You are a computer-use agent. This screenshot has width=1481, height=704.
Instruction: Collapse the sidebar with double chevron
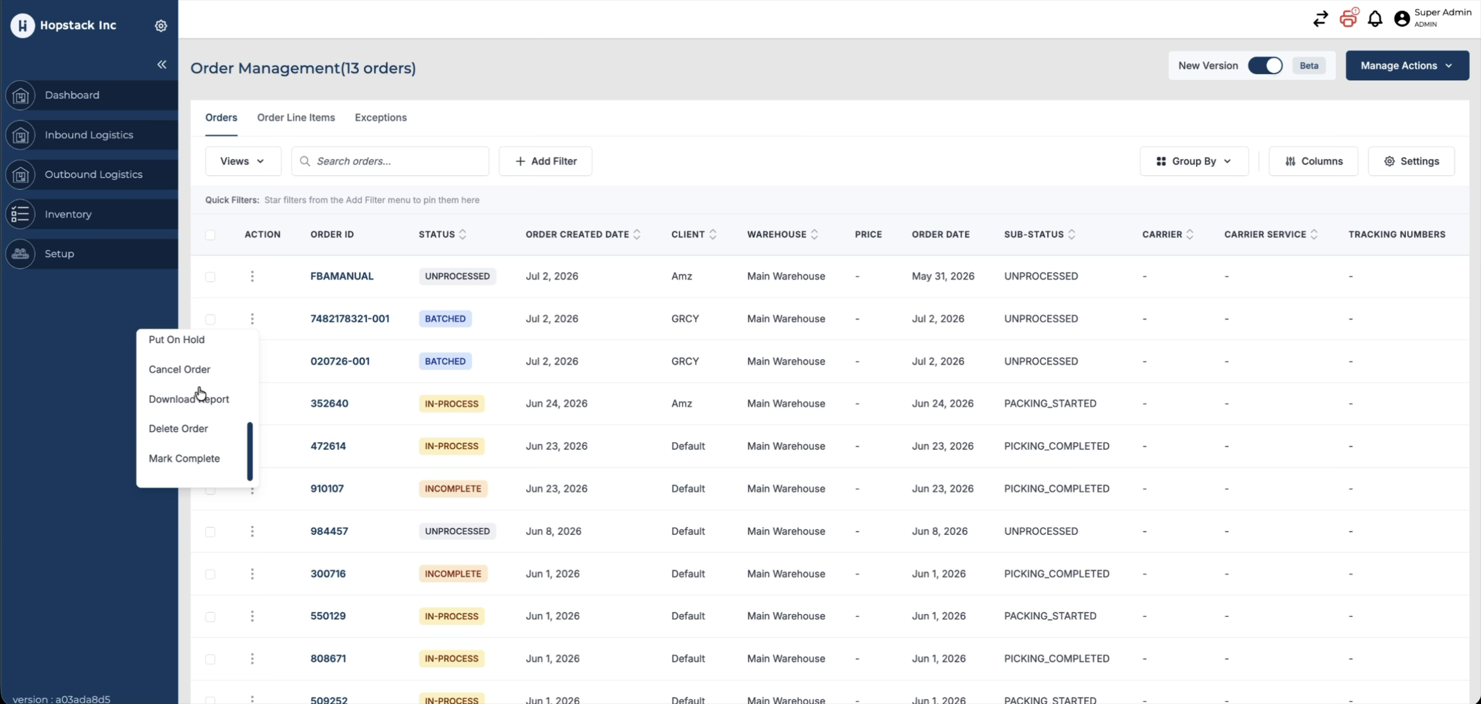point(161,64)
